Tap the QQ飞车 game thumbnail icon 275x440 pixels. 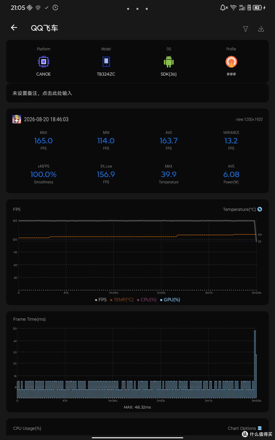(x=17, y=119)
